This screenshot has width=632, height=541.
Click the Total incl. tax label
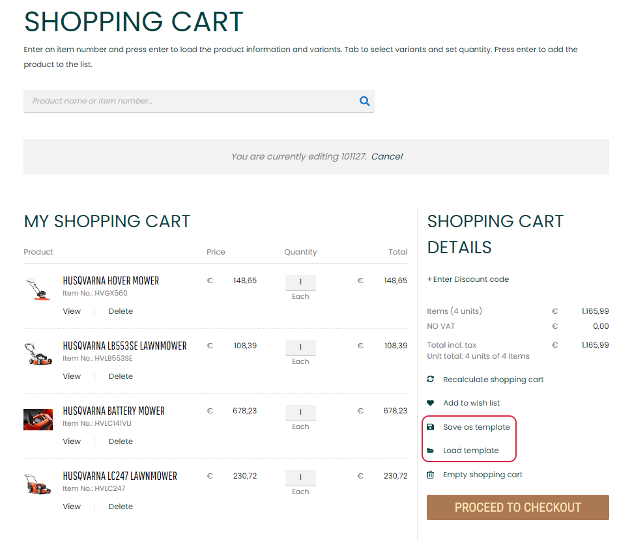click(452, 345)
